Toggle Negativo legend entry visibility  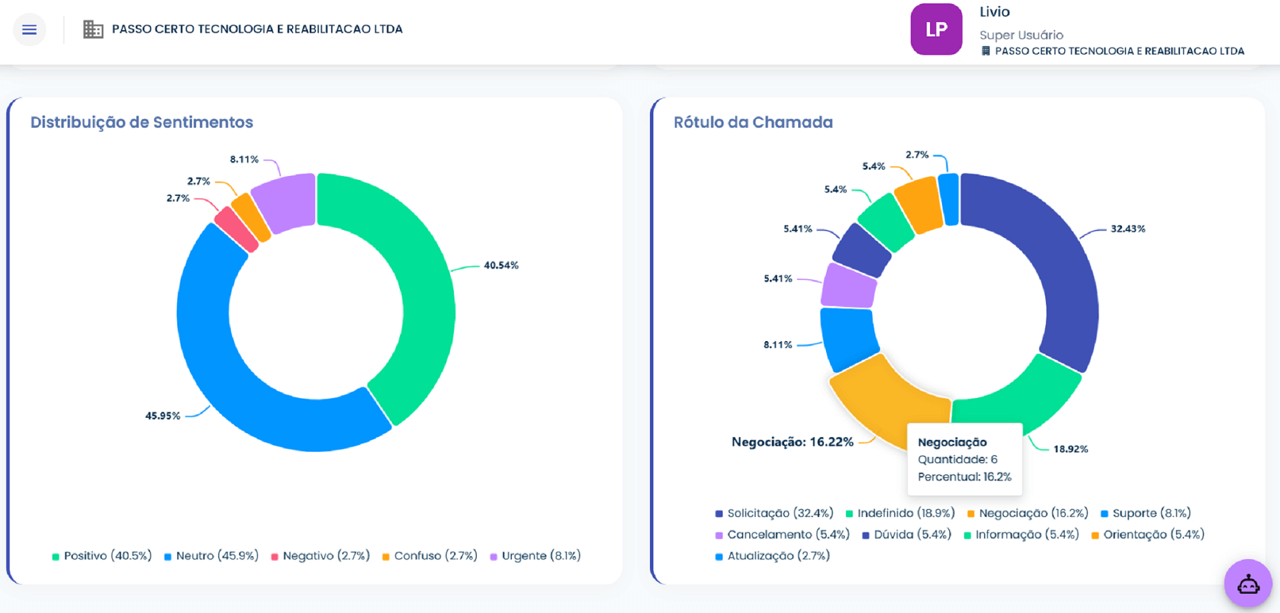(320, 556)
